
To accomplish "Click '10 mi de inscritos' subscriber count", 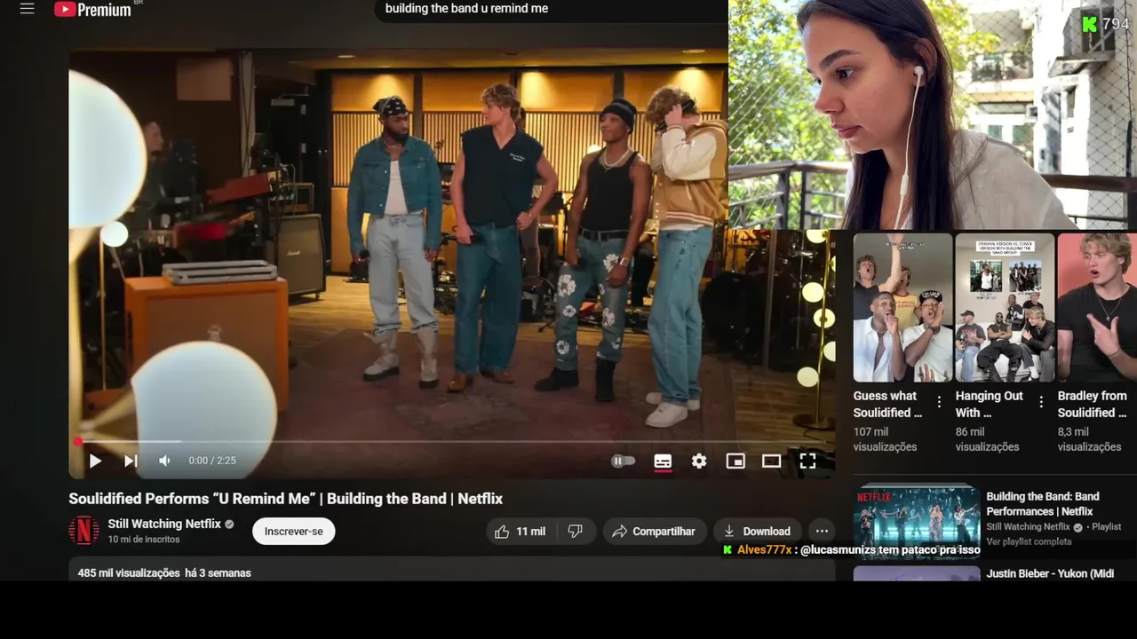I will (x=144, y=540).
